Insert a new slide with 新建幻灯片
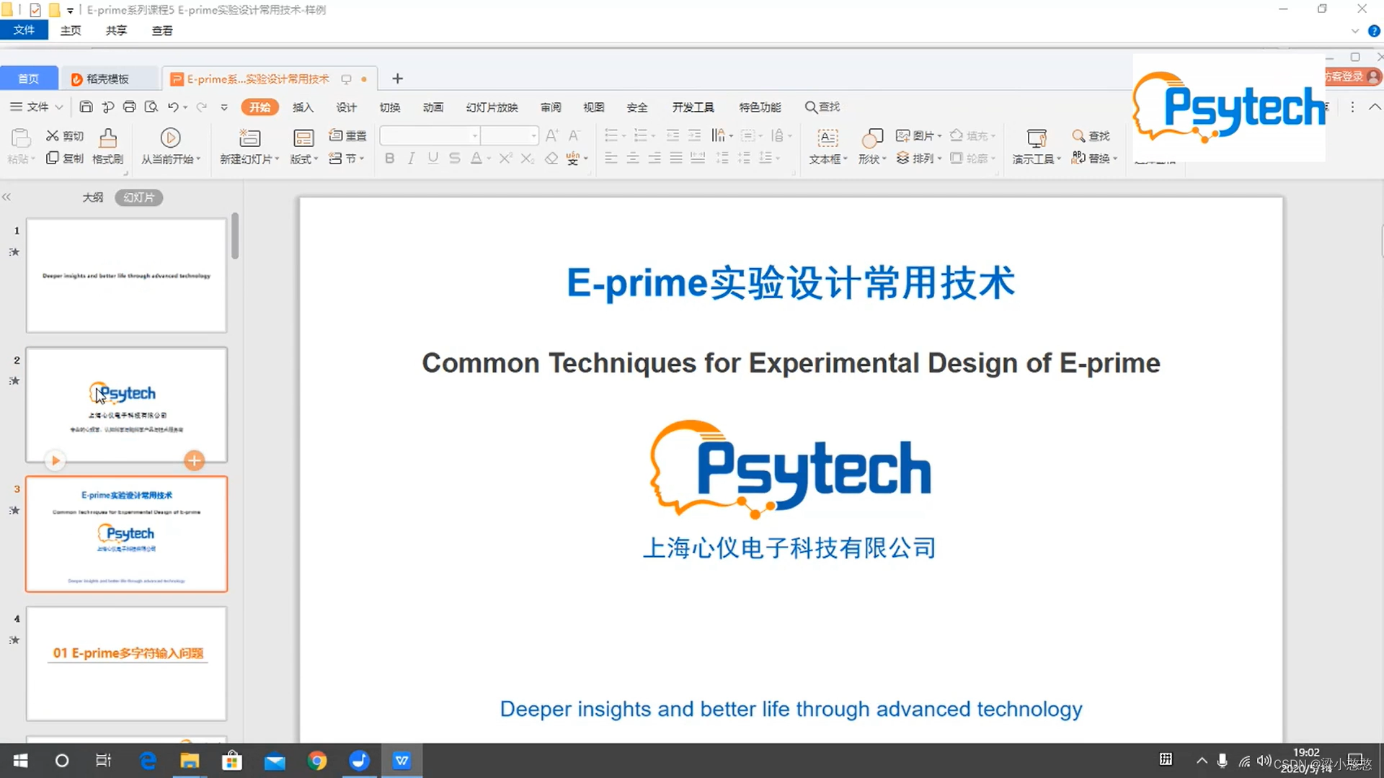This screenshot has width=1384, height=778. pos(249,146)
